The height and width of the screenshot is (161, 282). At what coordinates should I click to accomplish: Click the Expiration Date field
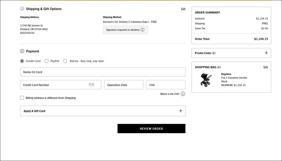pos(124,85)
